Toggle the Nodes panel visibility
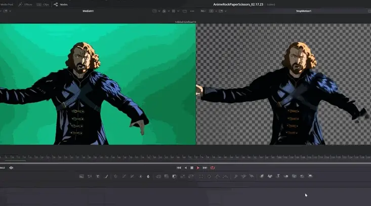371x206 pixels. (x=61, y=4)
